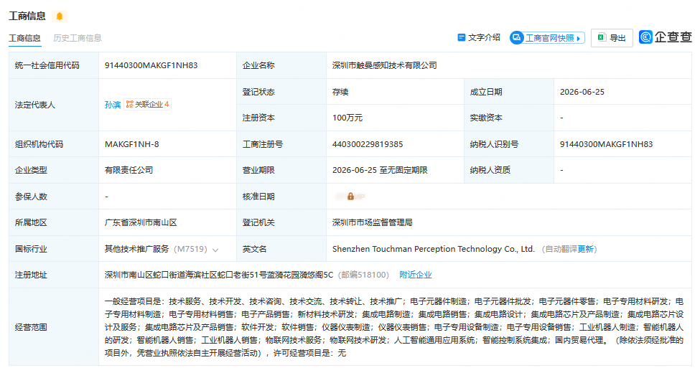The height and width of the screenshot is (373, 700).
Task: Select company name 深圳市触曼感知技术有限公司
Action: tap(384, 65)
